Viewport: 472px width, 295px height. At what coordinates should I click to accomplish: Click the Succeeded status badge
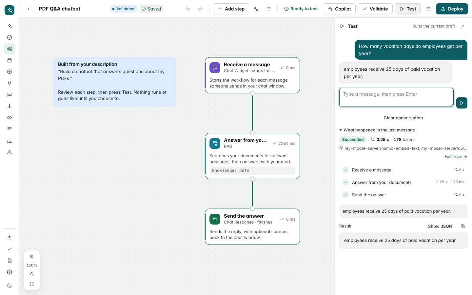click(x=353, y=140)
